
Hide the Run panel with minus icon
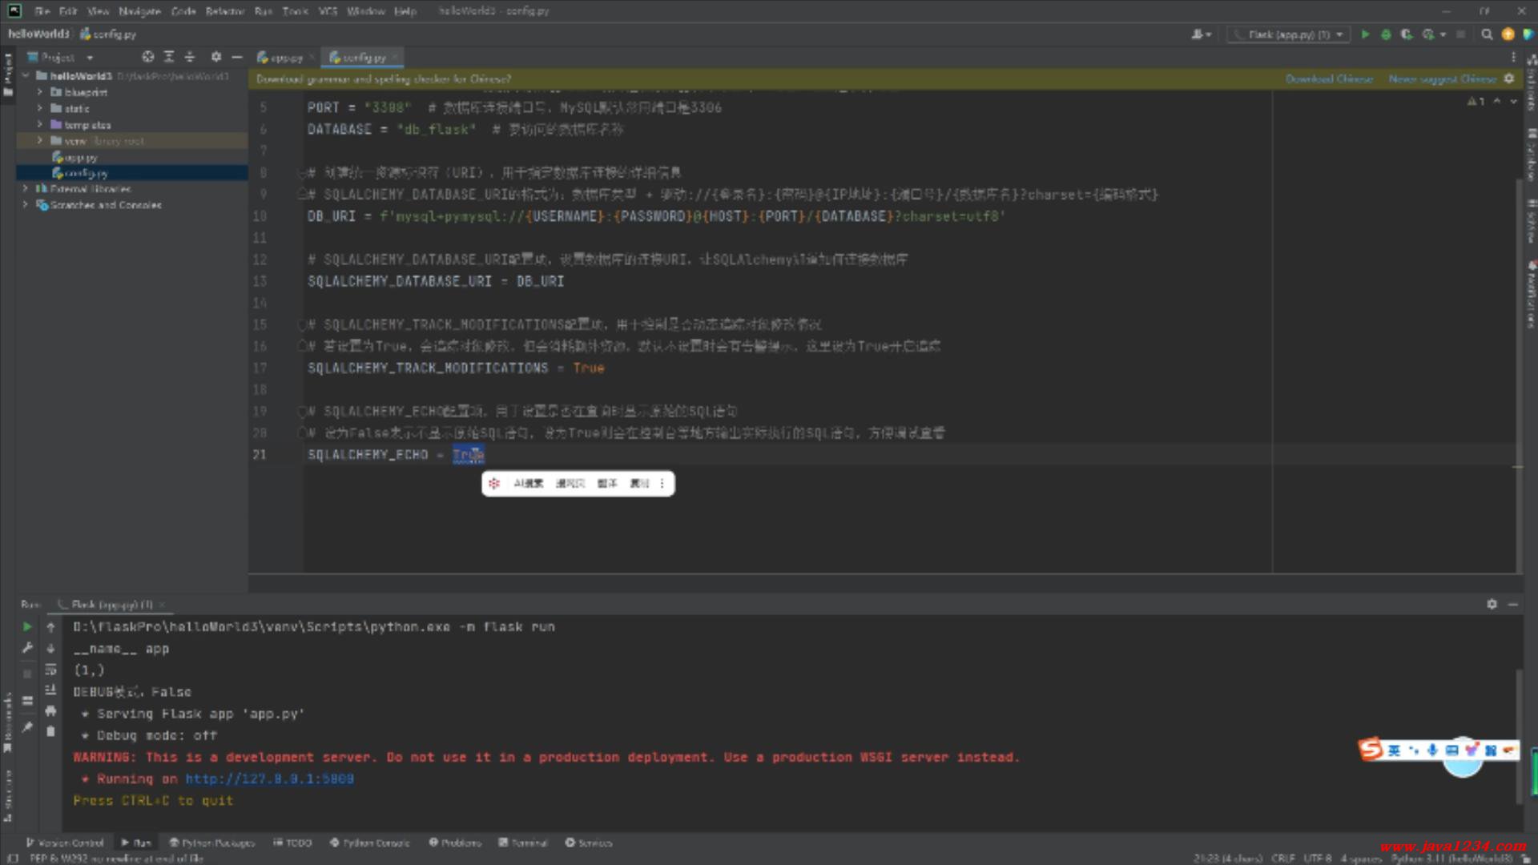point(1513,605)
